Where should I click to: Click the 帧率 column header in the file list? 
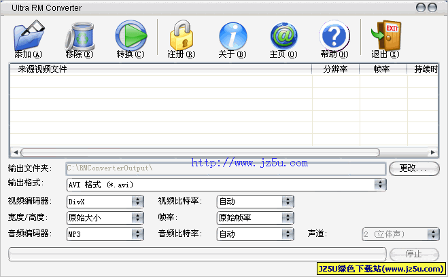pos(383,69)
